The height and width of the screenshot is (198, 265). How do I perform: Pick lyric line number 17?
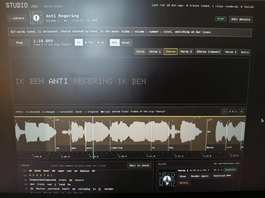point(25,171)
